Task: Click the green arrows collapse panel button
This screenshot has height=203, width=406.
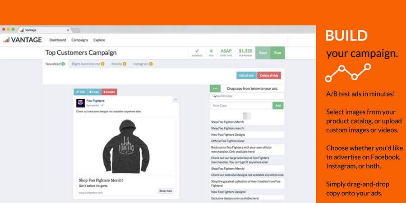Action: [215, 88]
